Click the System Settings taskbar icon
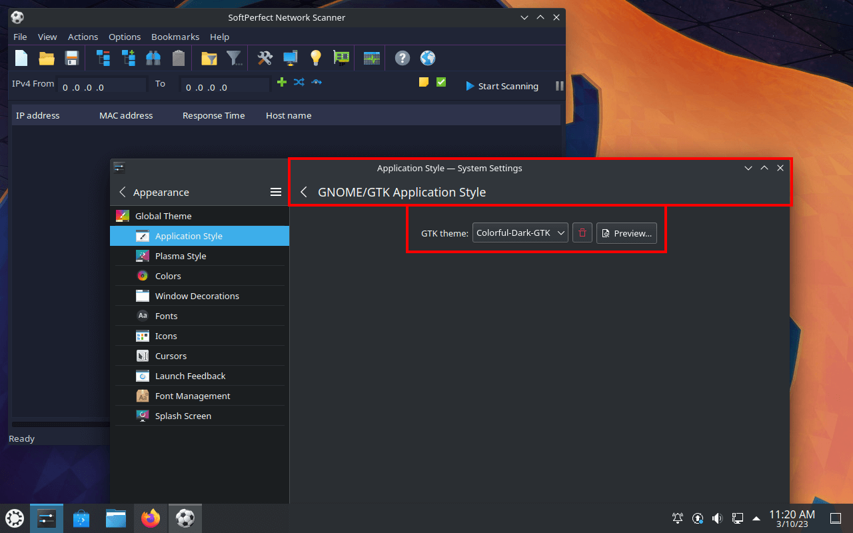The width and height of the screenshot is (853, 533). click(47, 518)
